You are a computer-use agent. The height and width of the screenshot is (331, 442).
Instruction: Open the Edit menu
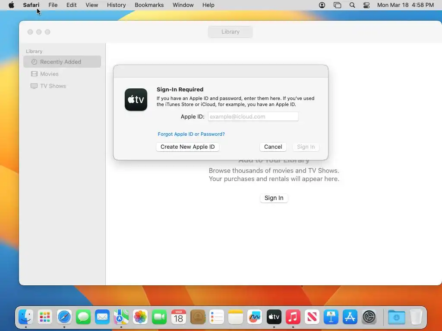tap(72, 5)
